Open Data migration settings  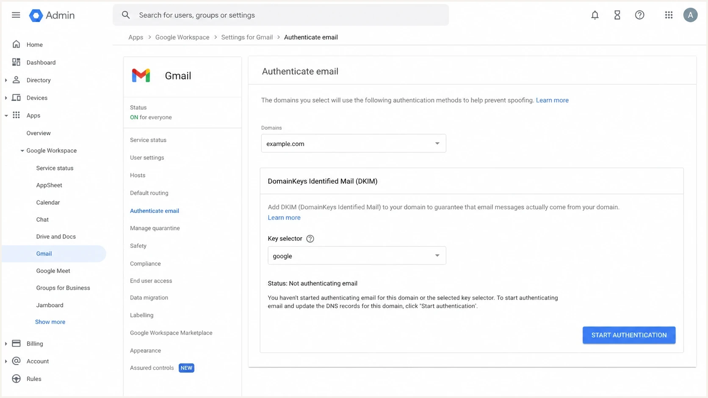click(x=149, y=298)
